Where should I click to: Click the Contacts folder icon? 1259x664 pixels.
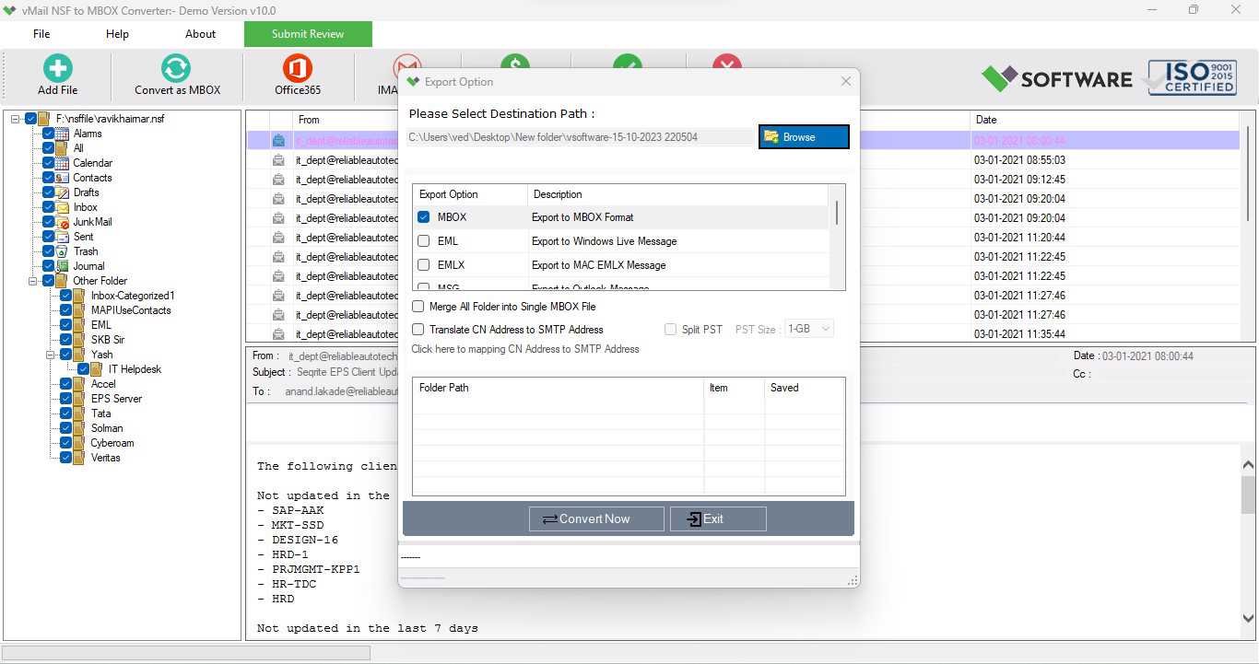[62, 178]
